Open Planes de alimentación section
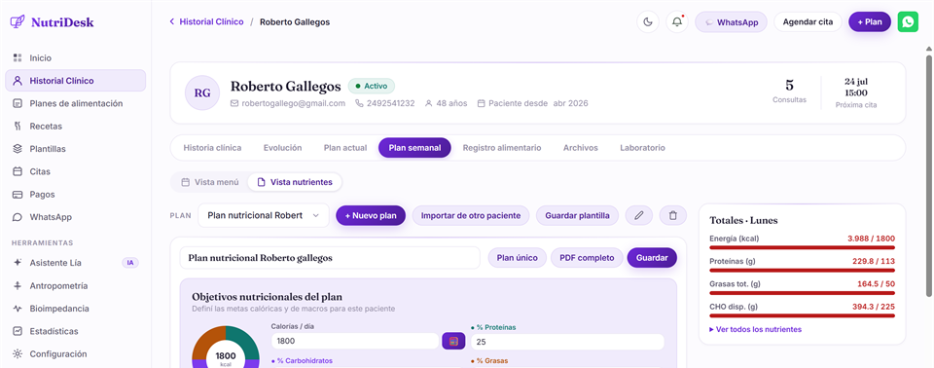 click(75, 103)
